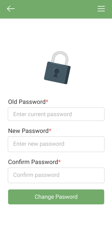The height and width of the screenshot is (243, 112).
Task: Click the Confirm Password label text
Action: [x=33, y=162]
